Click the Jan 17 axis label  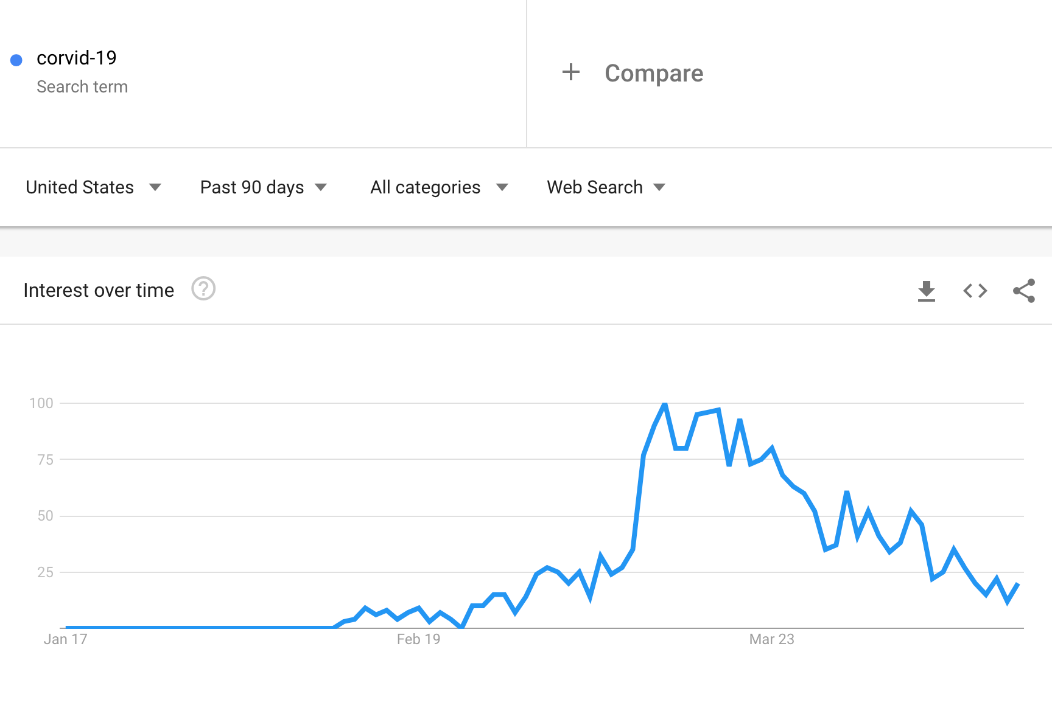pos(65,639)
